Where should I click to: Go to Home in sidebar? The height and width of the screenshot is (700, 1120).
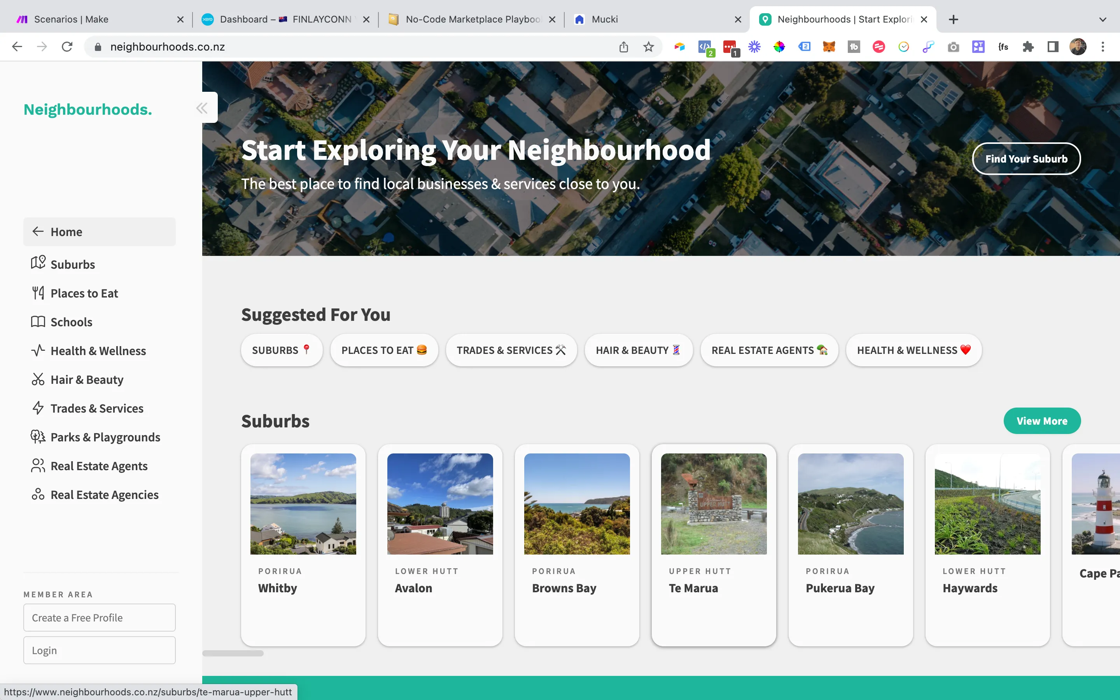click(x=100, y=232)
